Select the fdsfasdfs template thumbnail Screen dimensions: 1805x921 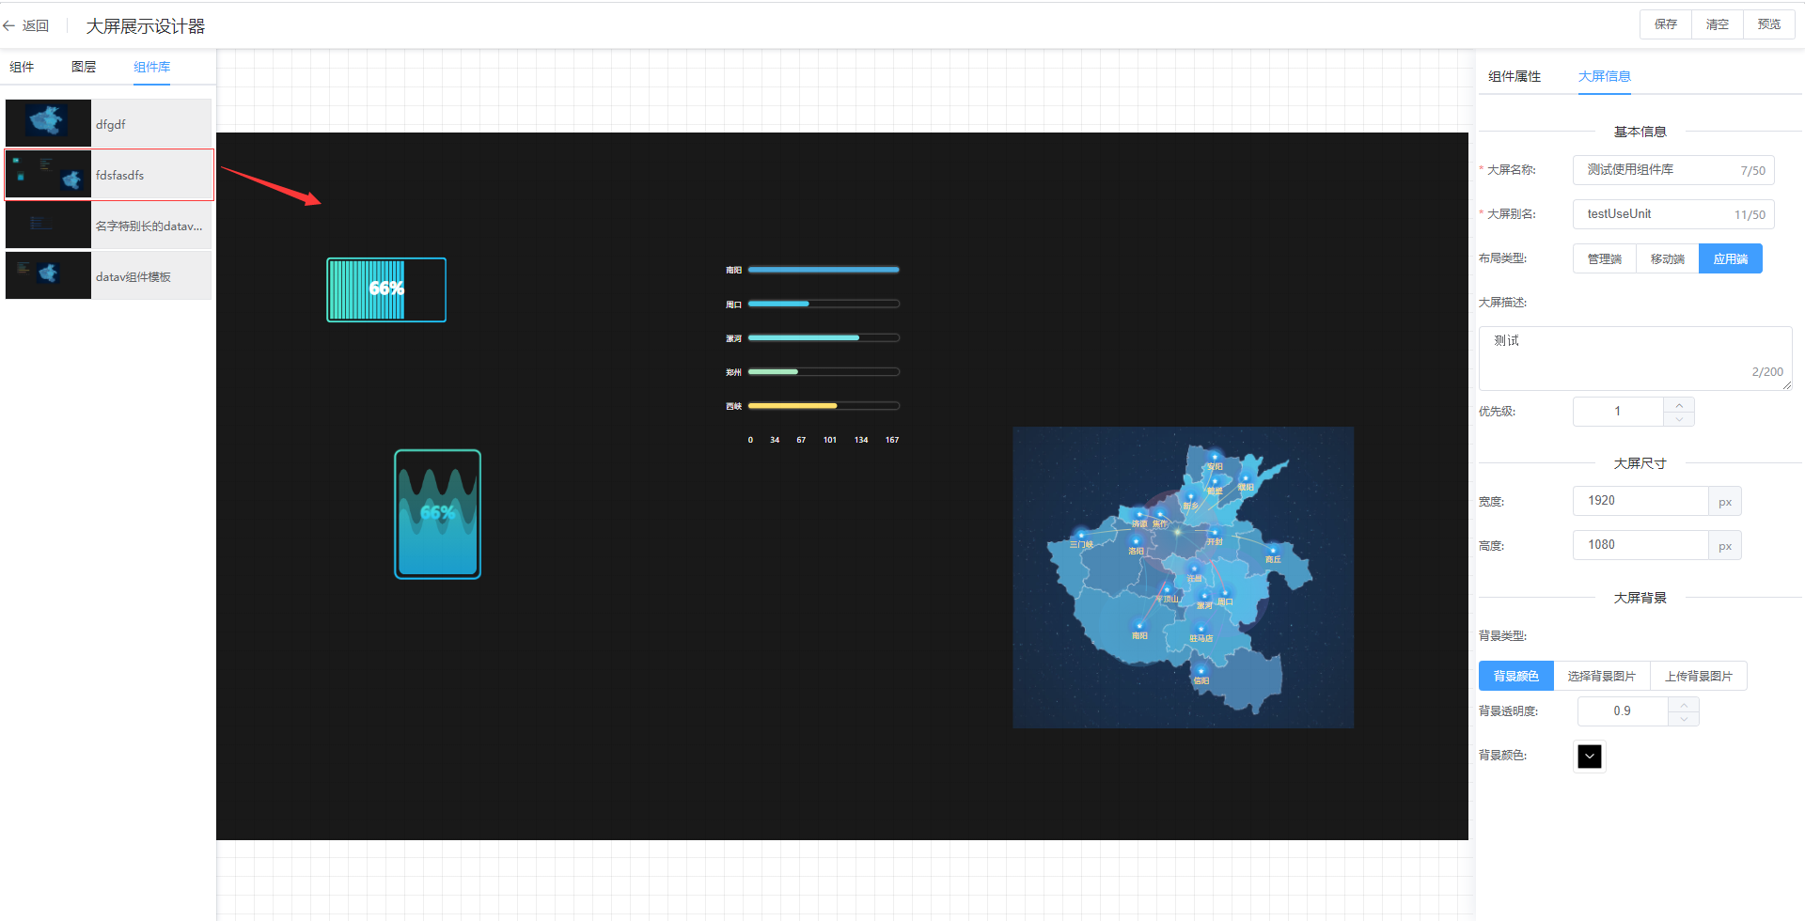(x=48, y=174)
